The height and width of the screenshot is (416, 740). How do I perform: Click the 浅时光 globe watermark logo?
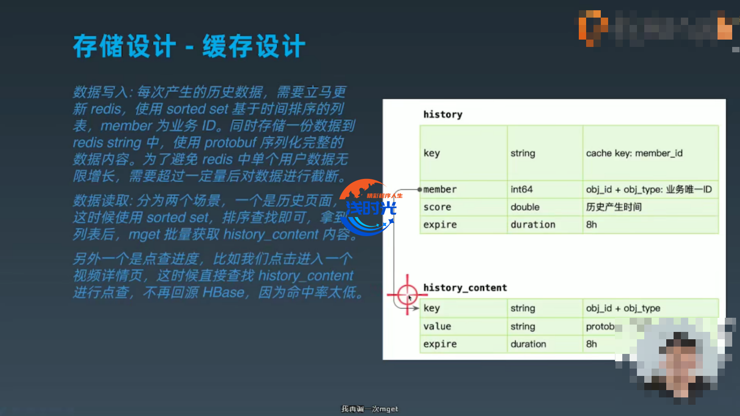pos(369,207)
